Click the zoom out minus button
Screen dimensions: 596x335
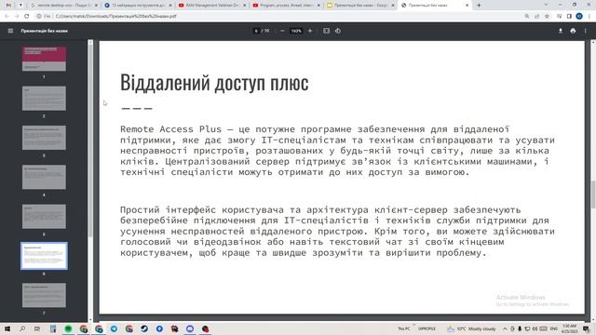coord(282,31)
